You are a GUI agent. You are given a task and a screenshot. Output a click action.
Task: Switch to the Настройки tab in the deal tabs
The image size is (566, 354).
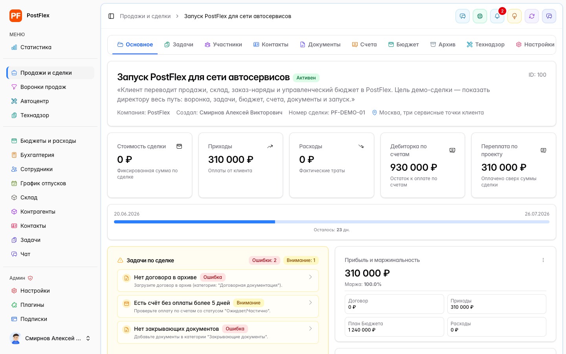coord(535,44)
